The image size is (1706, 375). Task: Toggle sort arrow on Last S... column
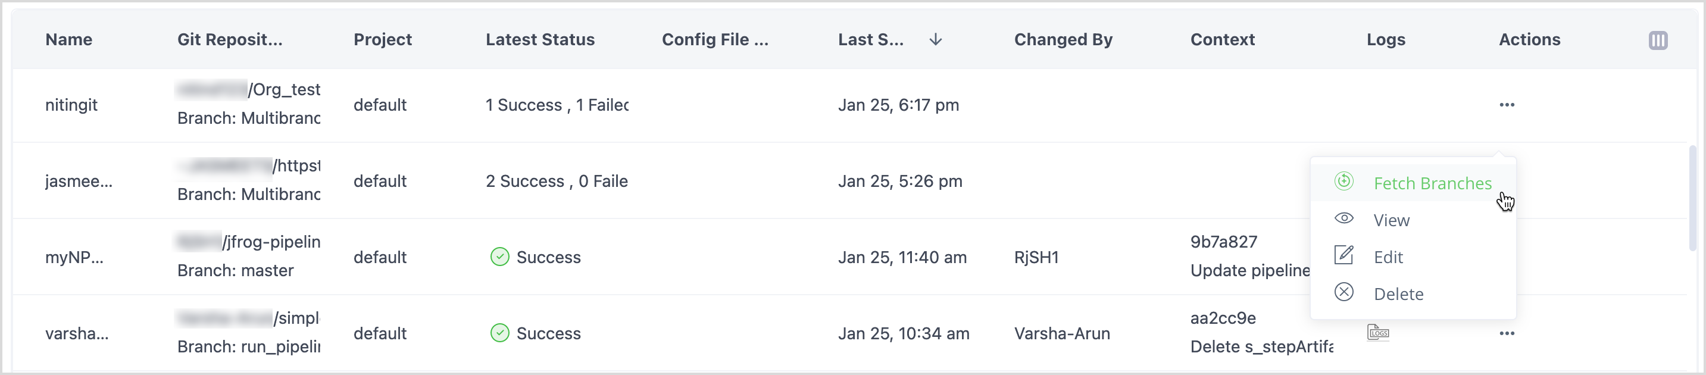[x=935, y=40]
